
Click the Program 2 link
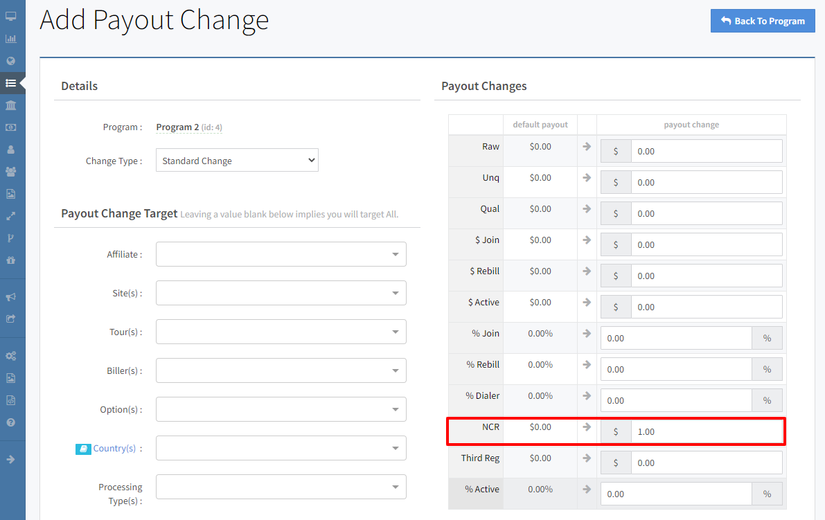coord(177,127)
